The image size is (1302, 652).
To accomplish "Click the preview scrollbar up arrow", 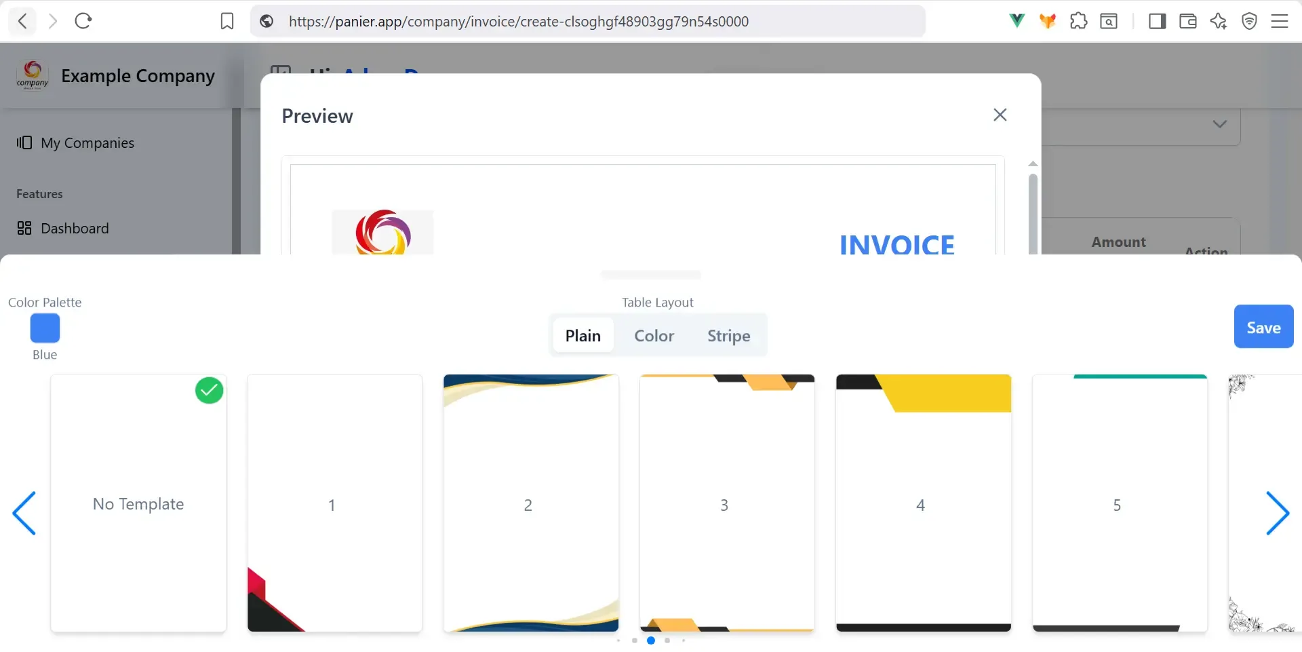I will click(x=1033, y=164).
